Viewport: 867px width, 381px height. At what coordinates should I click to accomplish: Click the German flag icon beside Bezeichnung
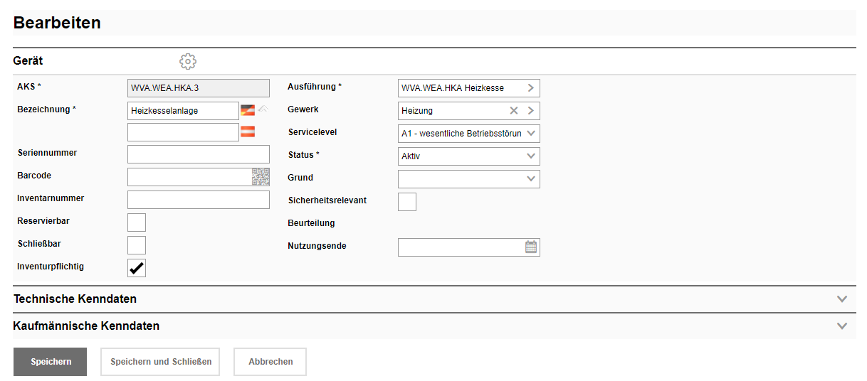click(x=248, y=110)
